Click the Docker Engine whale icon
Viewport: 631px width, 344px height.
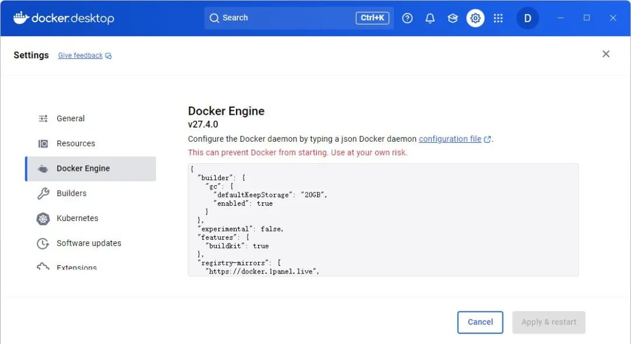tap(43, 169)
